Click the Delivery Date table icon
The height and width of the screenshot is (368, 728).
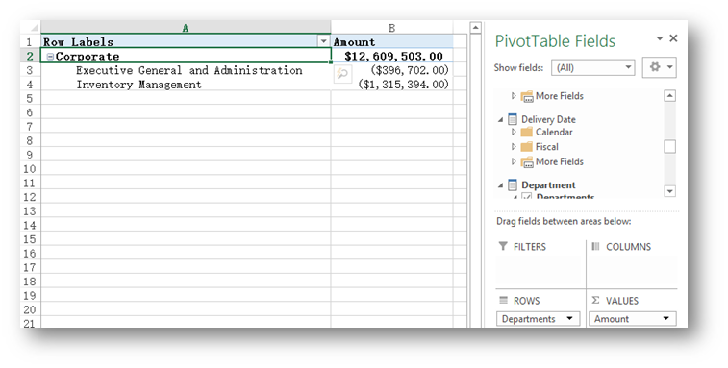(x=513, y=119)
